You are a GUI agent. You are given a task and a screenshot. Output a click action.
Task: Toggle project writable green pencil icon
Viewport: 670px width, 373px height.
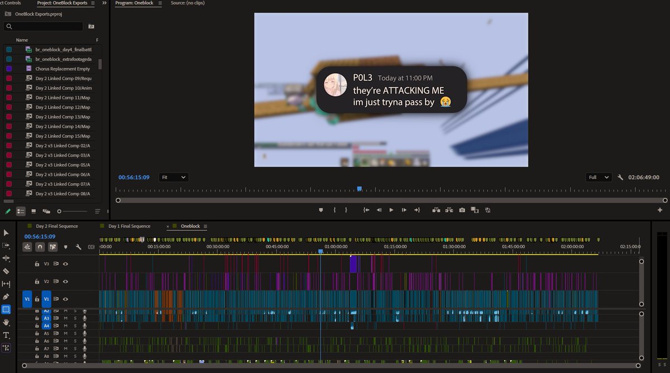[x=7, y=211]
